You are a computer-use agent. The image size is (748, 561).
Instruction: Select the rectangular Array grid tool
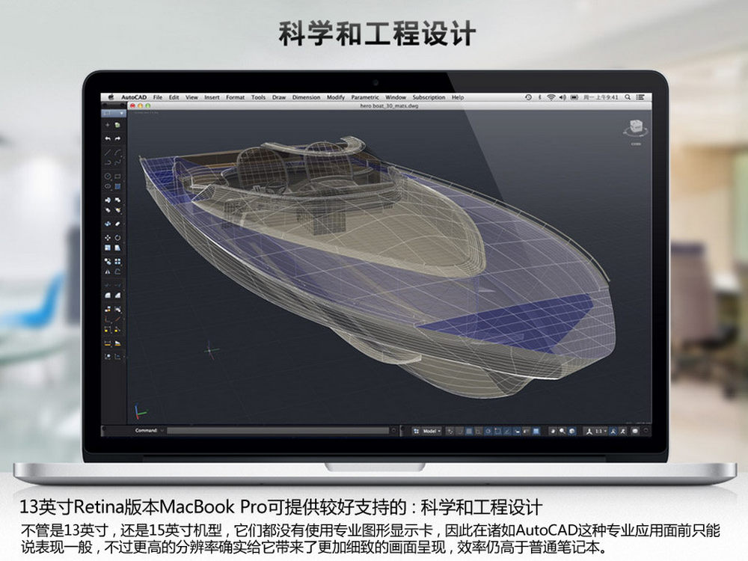click(117, 261)
